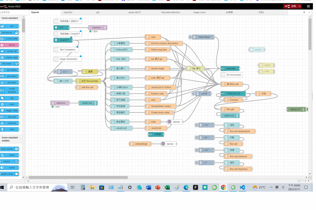This screenshot has width=316, height=210.
Task: Select the Python bug fixer function node
Action: click(x=157, y=50)
